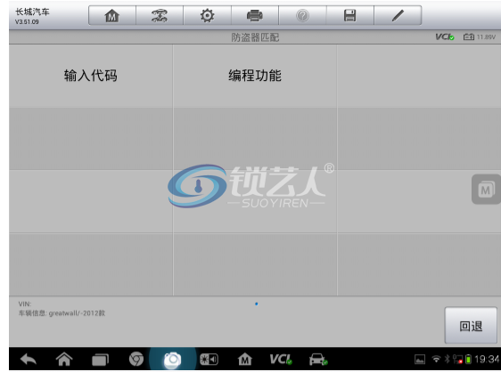Tap the save floppy disk icon
501x372 pixels.
coord(349,15)
